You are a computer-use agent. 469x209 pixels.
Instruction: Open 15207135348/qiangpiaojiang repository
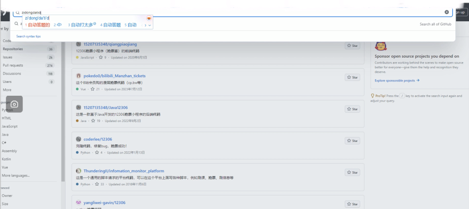coord(110,44)
